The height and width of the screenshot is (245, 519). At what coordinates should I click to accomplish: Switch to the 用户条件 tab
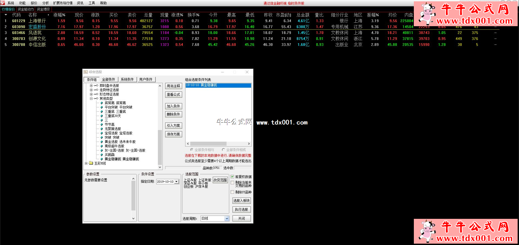[x=146, y=79]
